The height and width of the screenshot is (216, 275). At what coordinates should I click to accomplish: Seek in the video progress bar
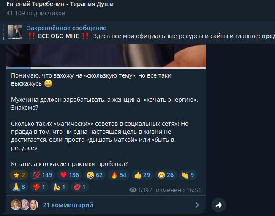tap(106, 68)
